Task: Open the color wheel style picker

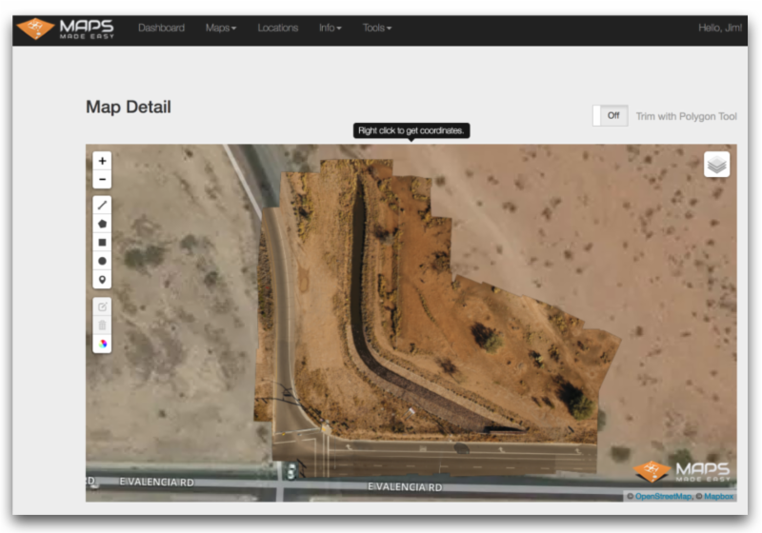Action: (x=102, y=344)
